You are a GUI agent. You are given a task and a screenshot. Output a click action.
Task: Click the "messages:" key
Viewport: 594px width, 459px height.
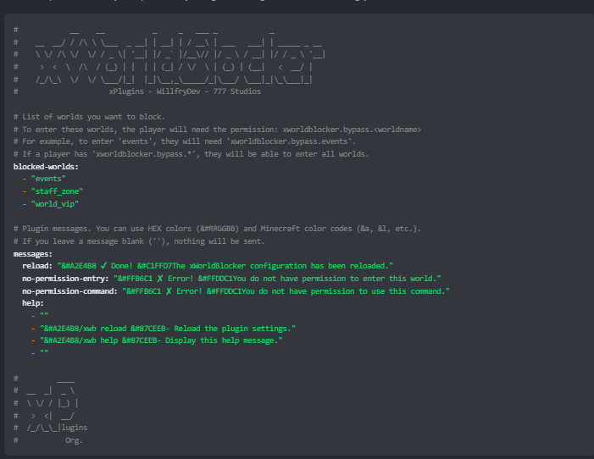(33, 253)
